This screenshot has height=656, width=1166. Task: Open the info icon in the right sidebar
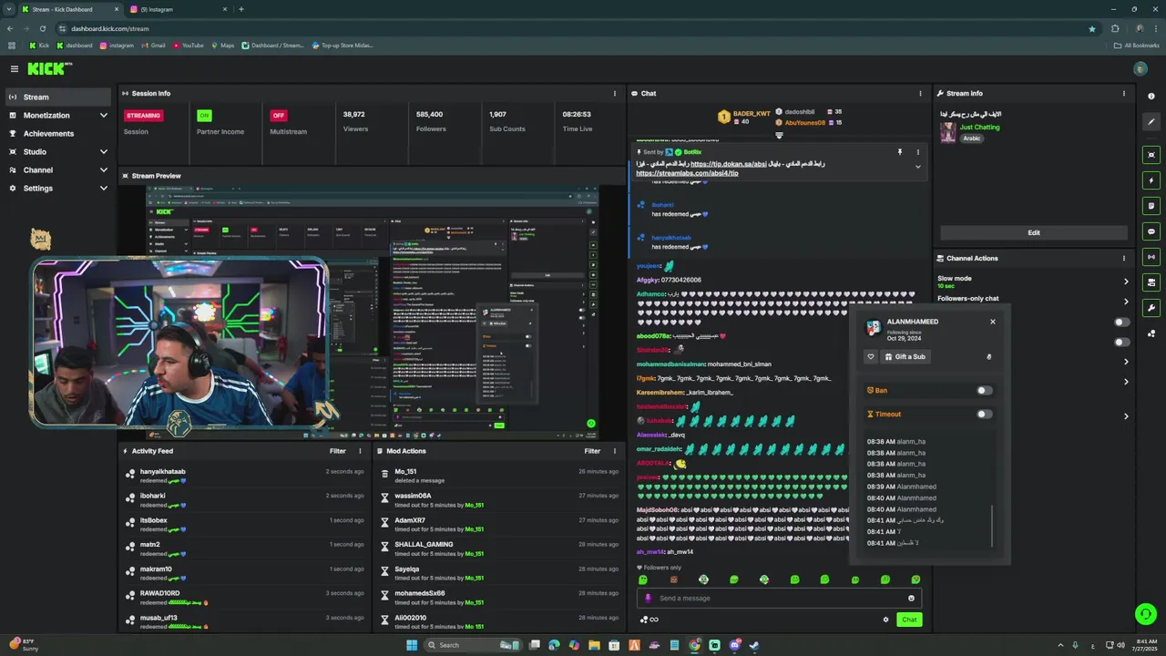[1151, 97]
